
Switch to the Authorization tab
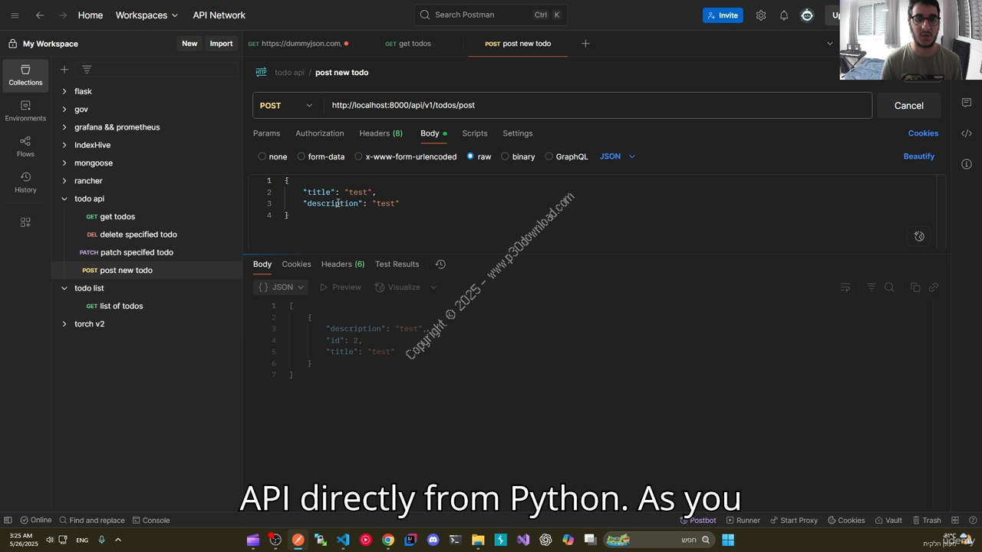319,133
